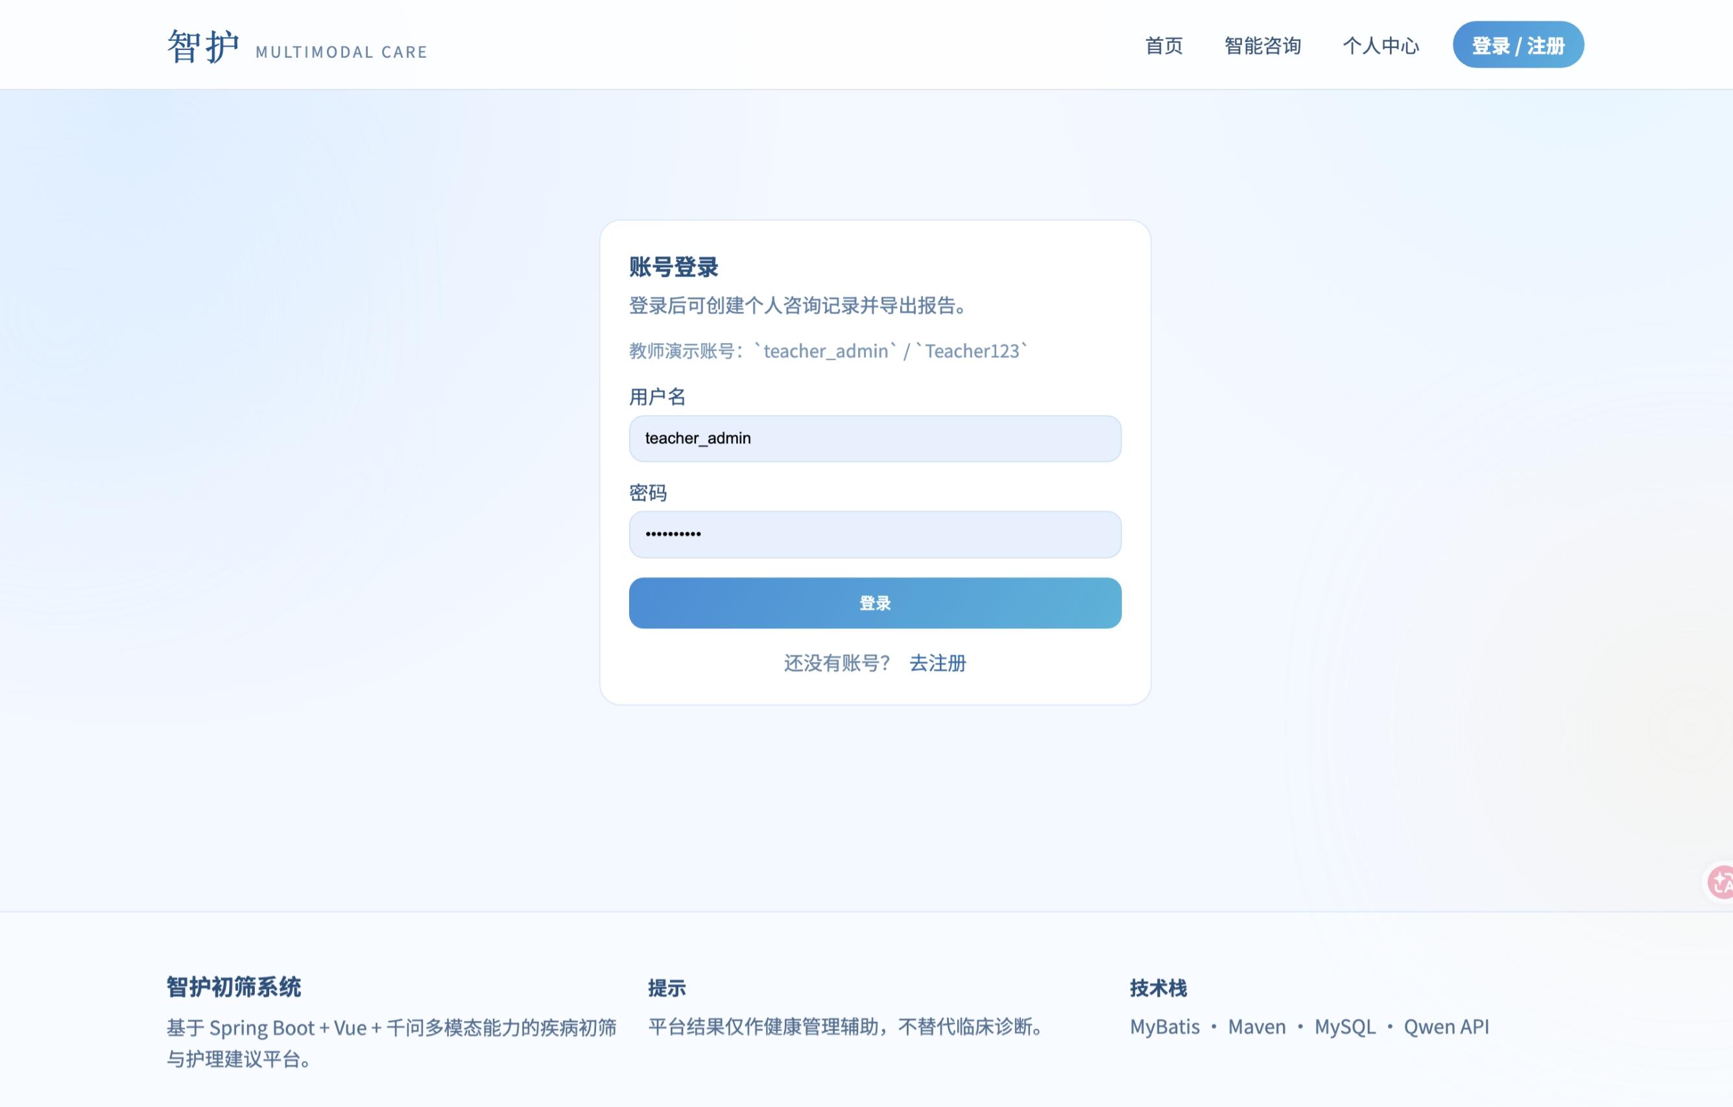This screenshot has width=1733, height=1107.
Task: Click the 智护初筛系统 footer heading
Action: coord(233,988)
